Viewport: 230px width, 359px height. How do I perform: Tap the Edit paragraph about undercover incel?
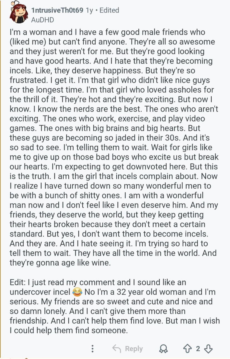pos(115,306)
